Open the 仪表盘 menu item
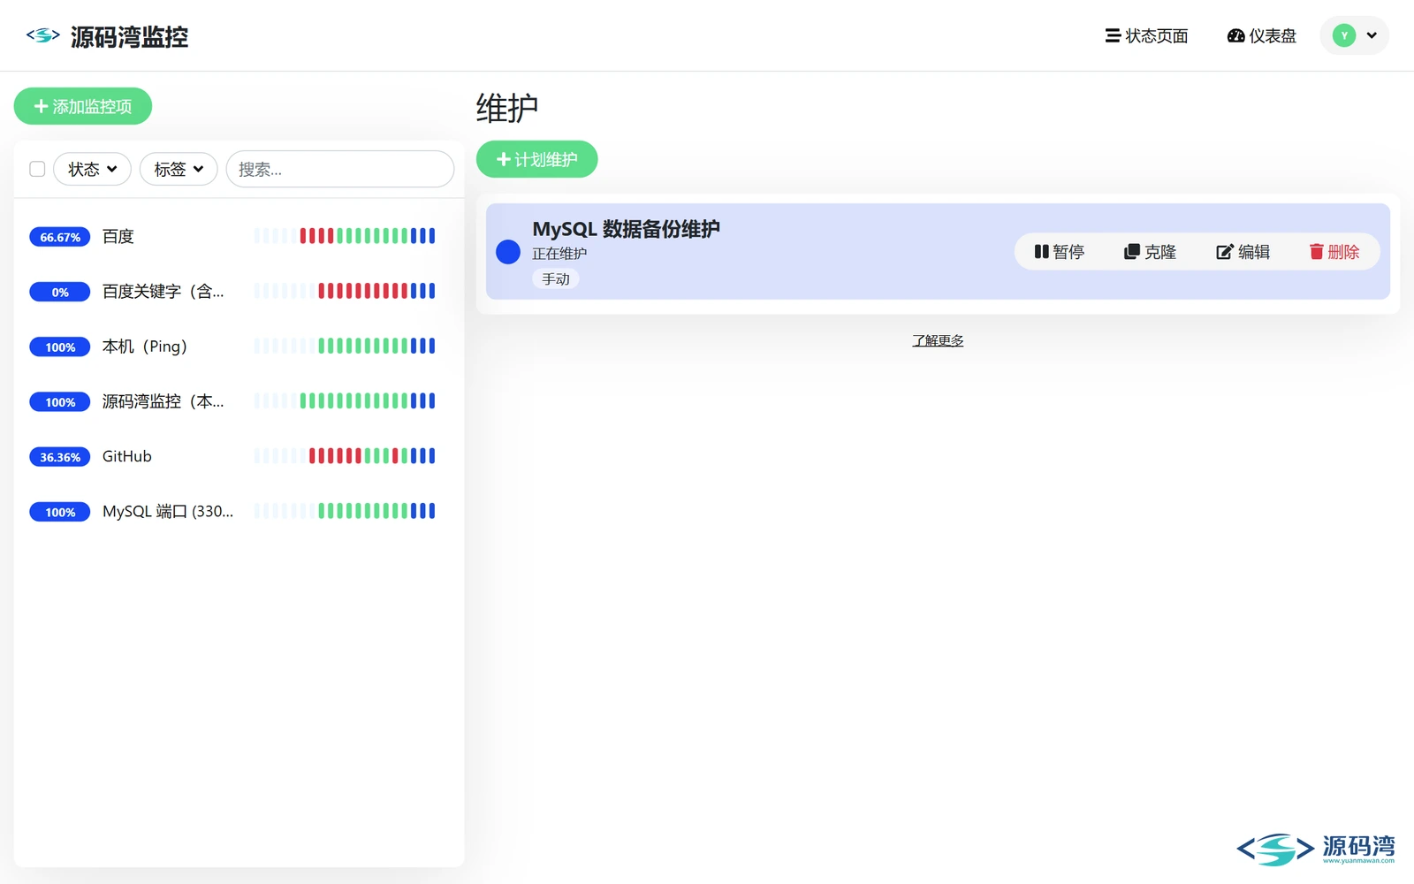 pyautogui.click(x=1261, y=35)
